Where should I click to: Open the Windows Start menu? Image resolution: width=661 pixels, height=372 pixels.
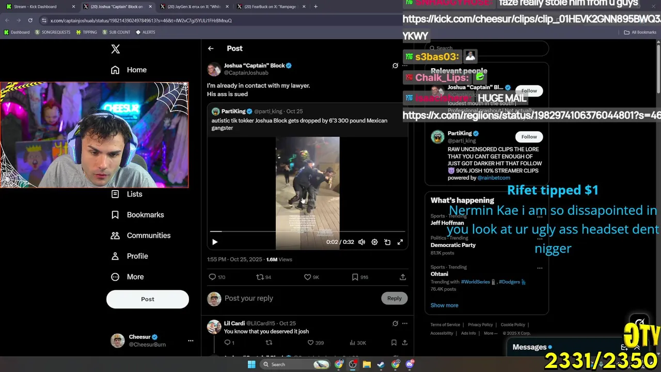[x=251, y=364]
